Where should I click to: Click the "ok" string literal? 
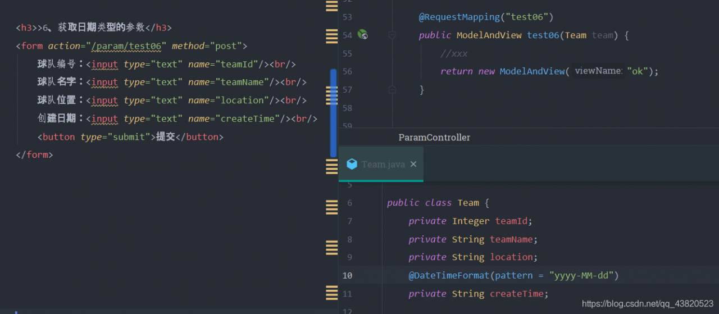(x=638, y=71)
